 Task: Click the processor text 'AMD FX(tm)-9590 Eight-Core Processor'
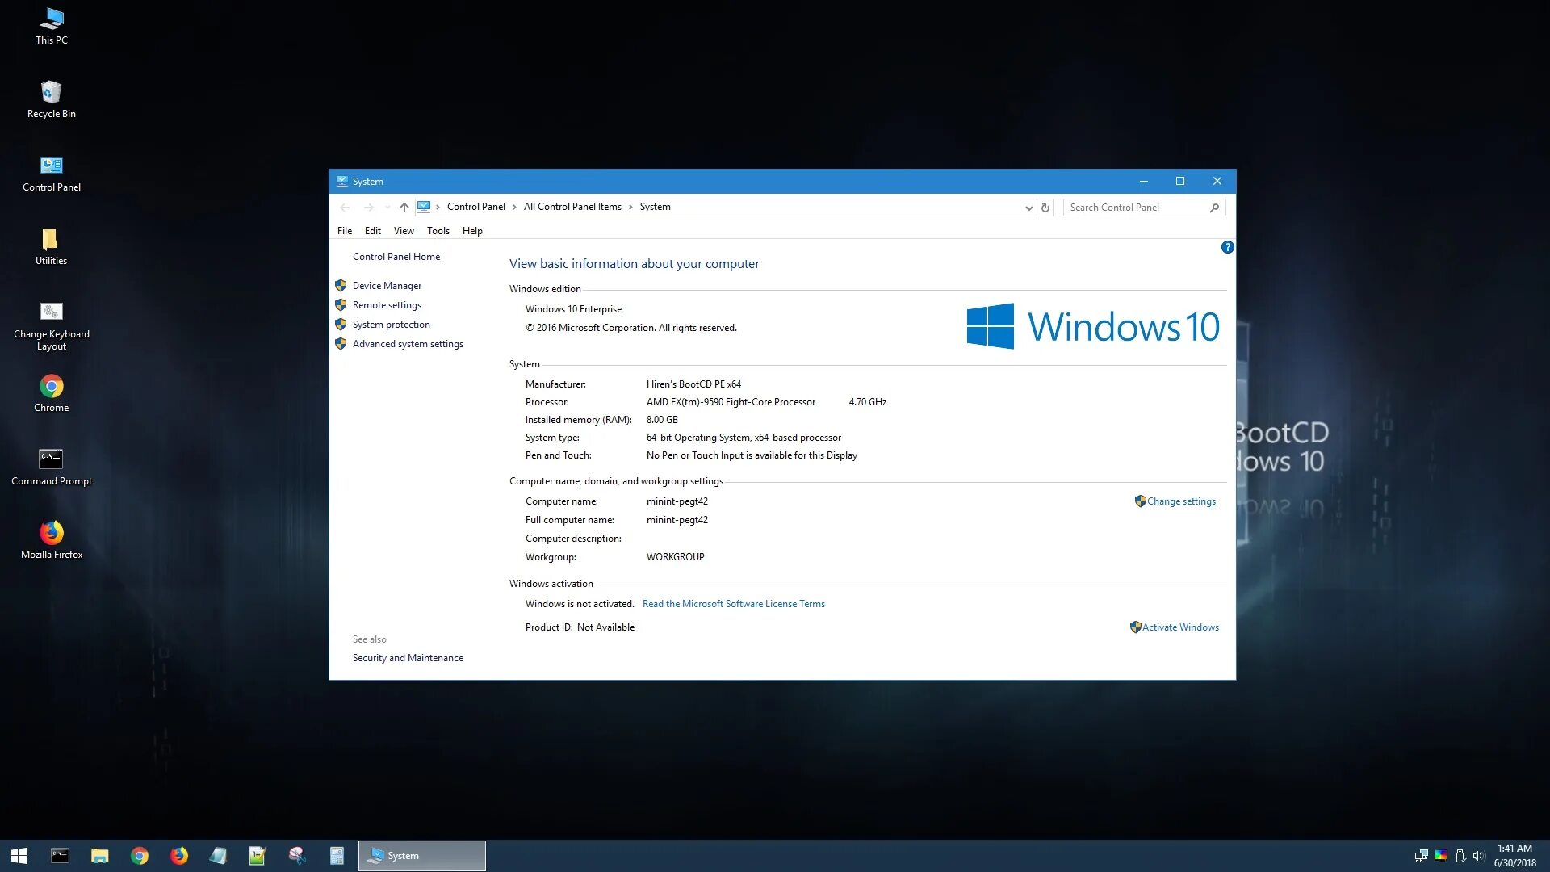coord(731,402)
